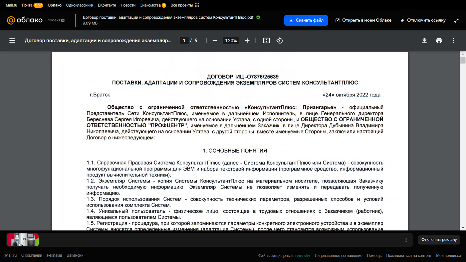
Task: Zoom in with the plus icon
Action: coord(247,41)
